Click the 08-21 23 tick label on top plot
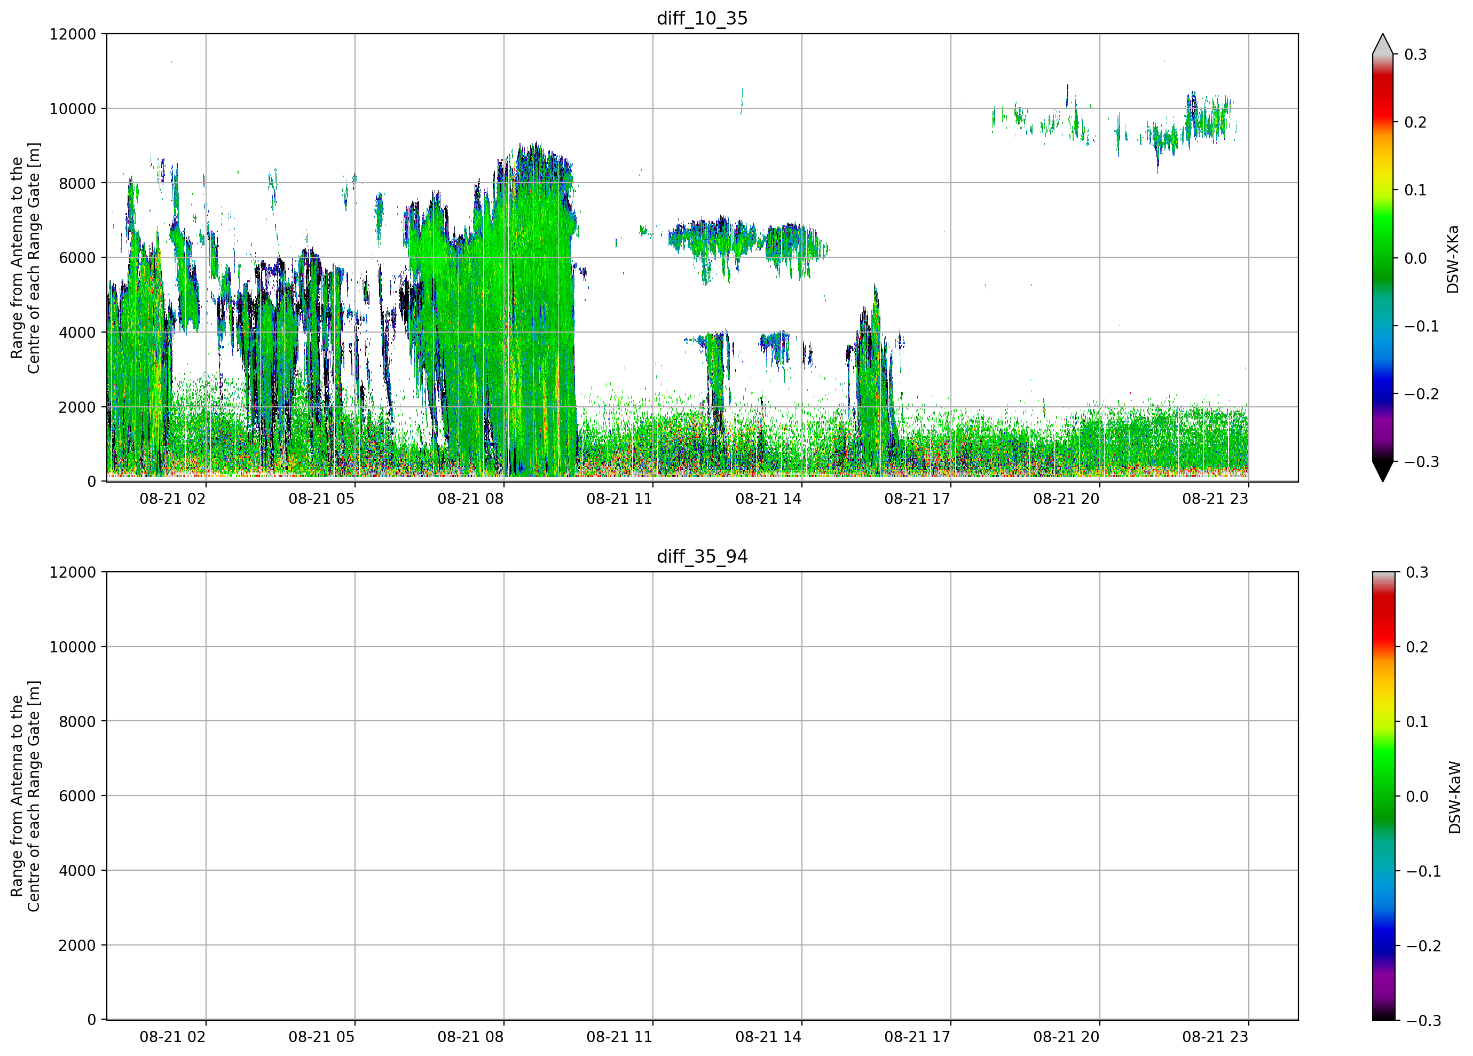This screenshot has height=1056, width=1473. point(1215,499)
